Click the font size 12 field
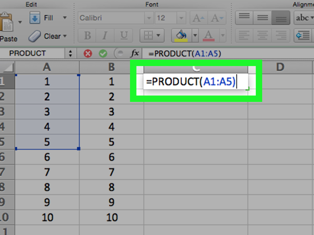 coord(166,18)
